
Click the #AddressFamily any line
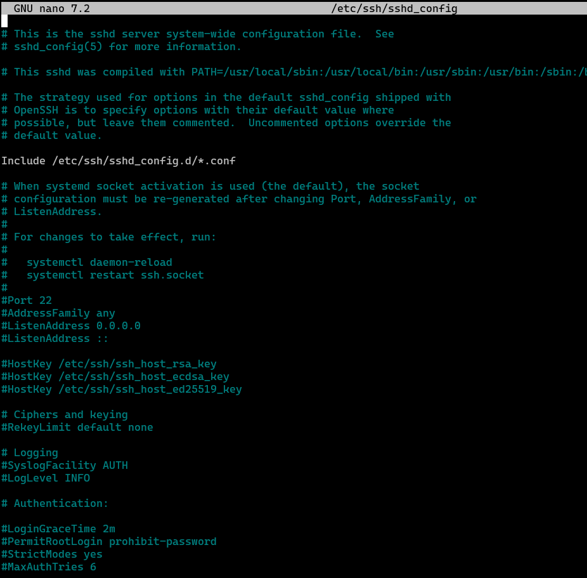(57, 313)
